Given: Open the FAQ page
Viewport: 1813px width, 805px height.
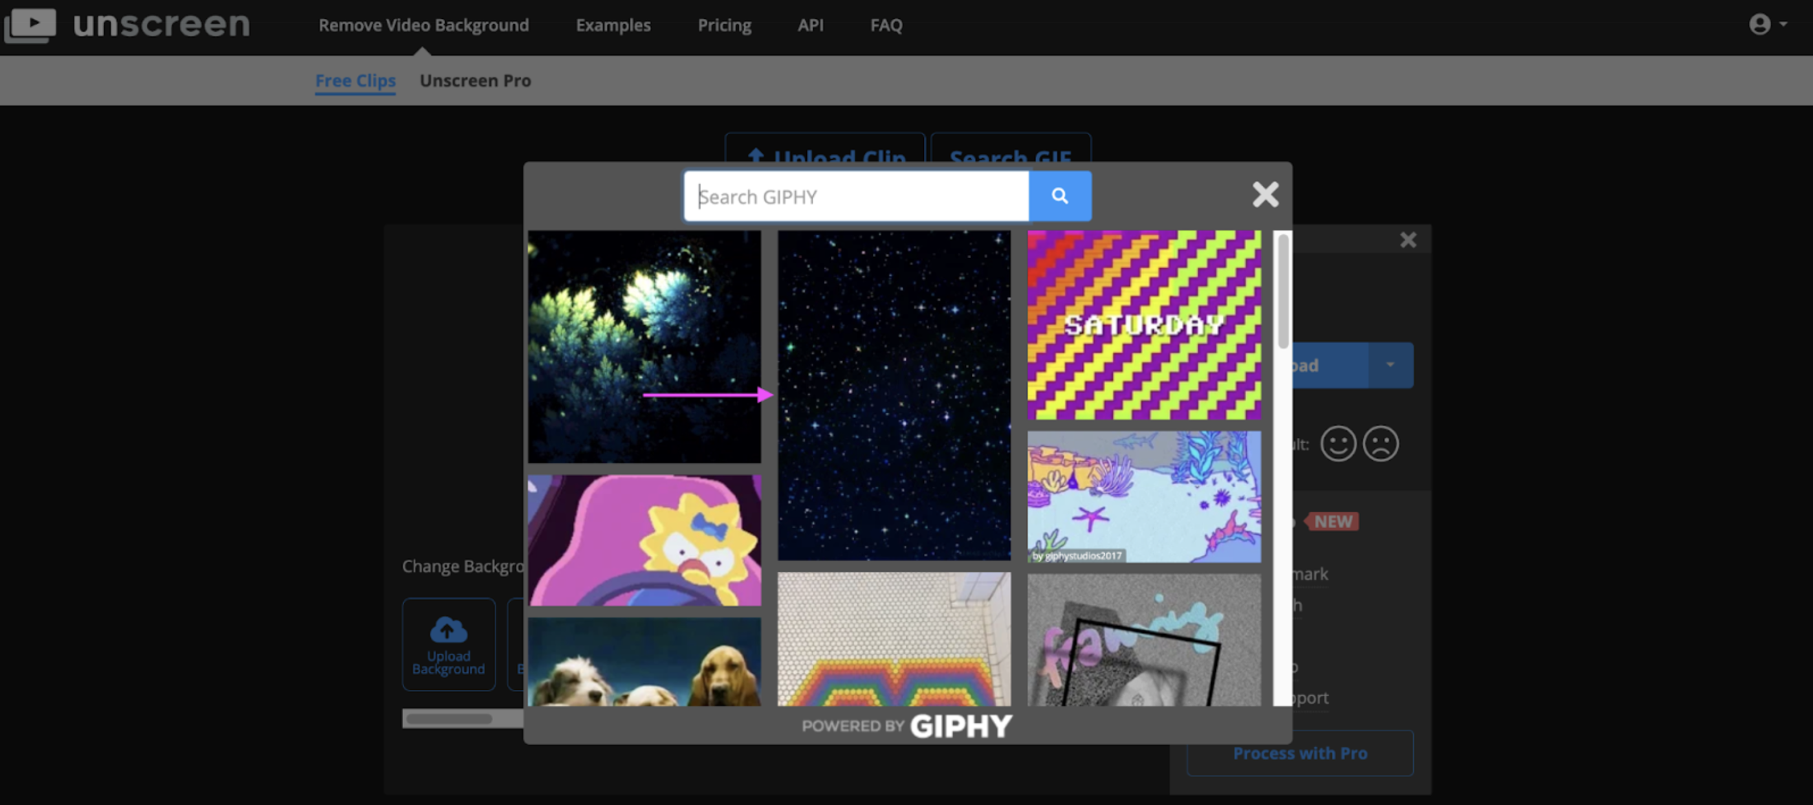Looking at the screenshot, I should click(x=886, y=25).
